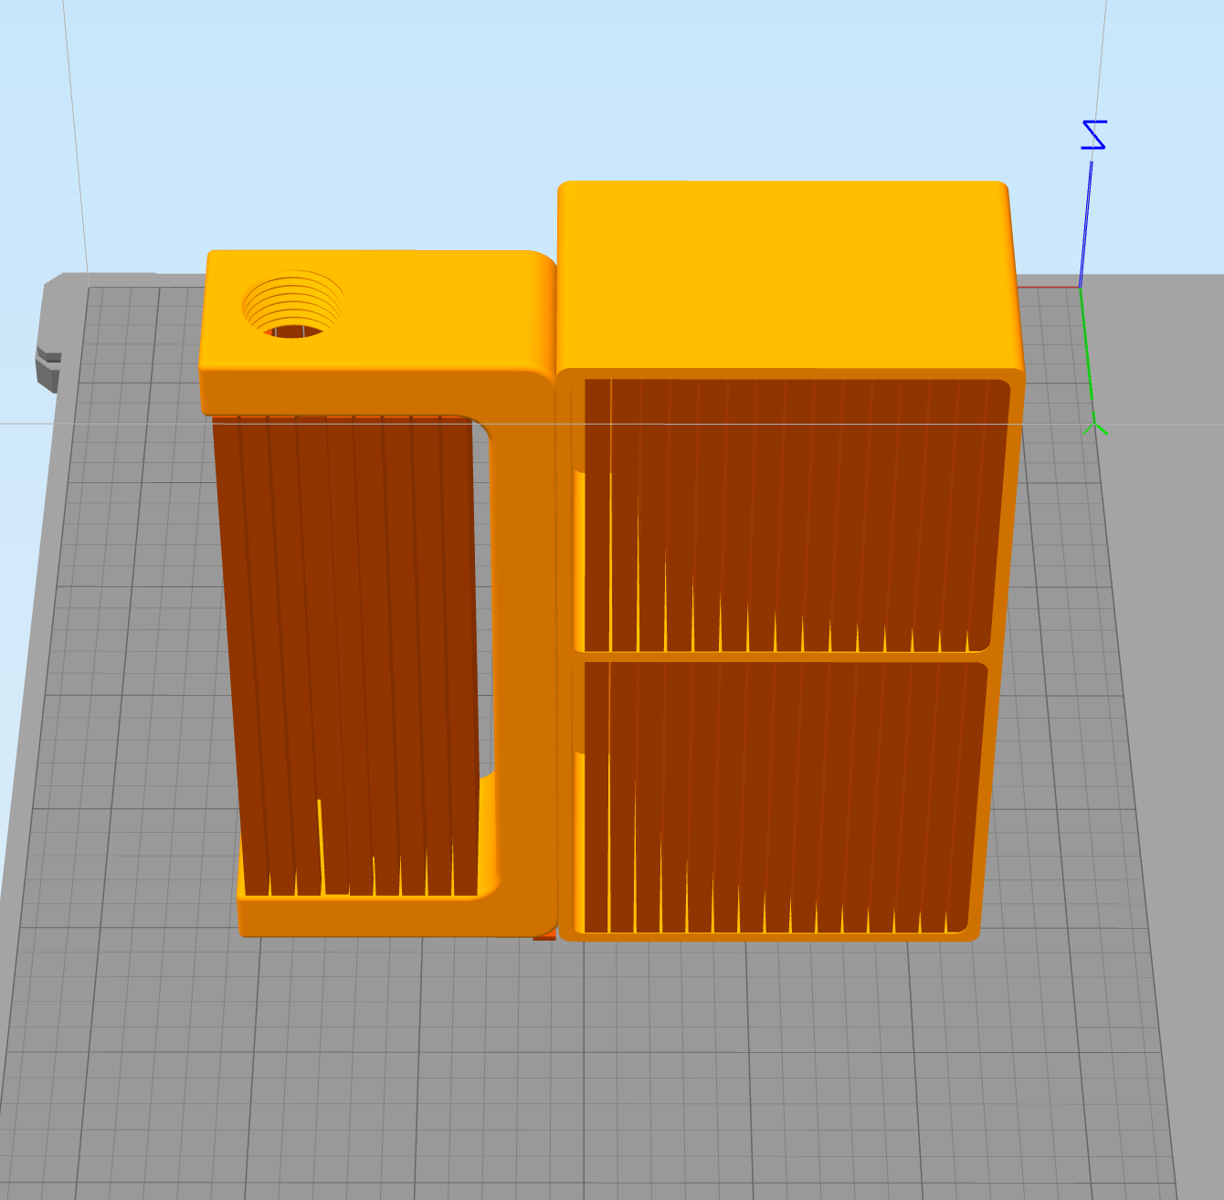Click the supports in the upper right compartment

tap(786, 511)
